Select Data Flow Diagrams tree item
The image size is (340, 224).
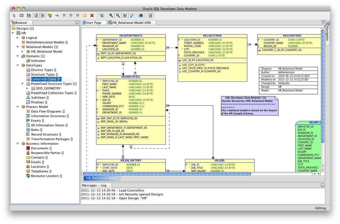coord(48,111)
